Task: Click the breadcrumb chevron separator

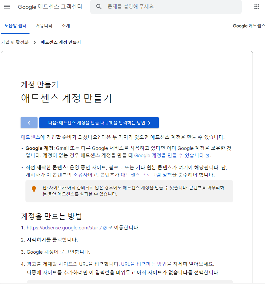Action: (35, 42)
